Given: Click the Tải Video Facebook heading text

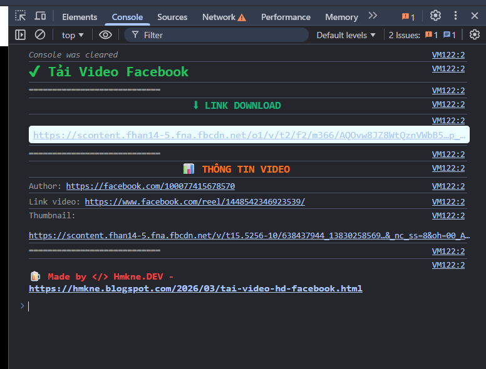Looking at the screenshot, I should pyautogui.click(x=118, y=72).
